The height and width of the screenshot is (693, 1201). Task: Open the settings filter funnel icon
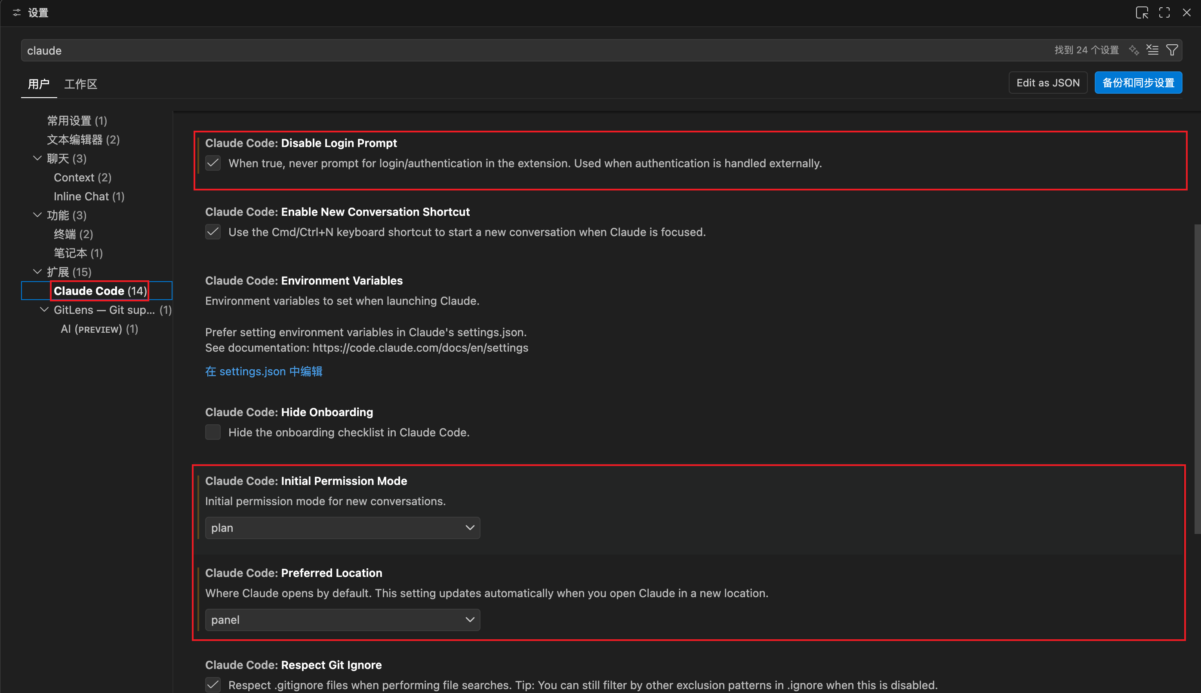[1172, 50]
